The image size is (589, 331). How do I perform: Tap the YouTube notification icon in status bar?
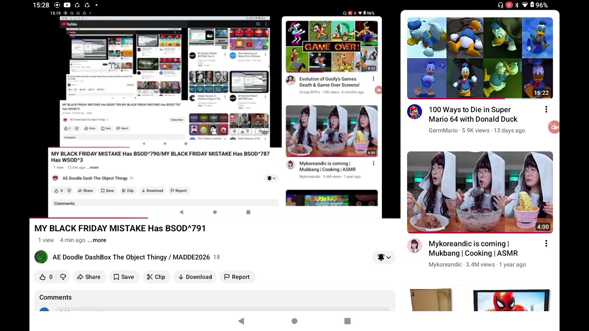(x=67, y=5)
